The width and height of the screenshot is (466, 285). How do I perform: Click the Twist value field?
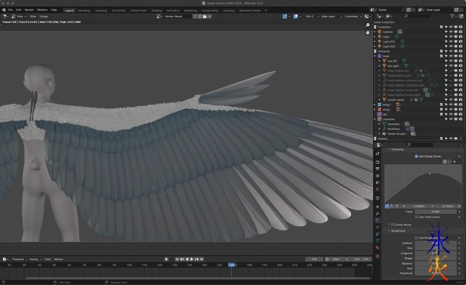[x=435, y=212]
